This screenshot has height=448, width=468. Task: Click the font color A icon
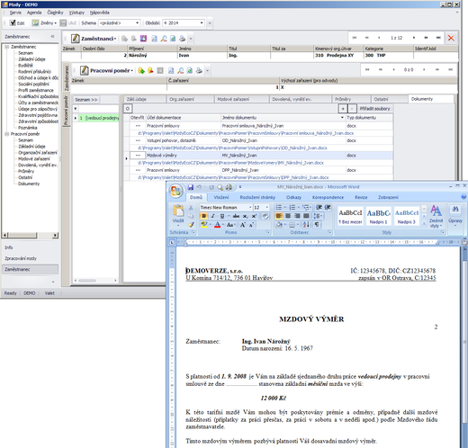click(218, 225)
